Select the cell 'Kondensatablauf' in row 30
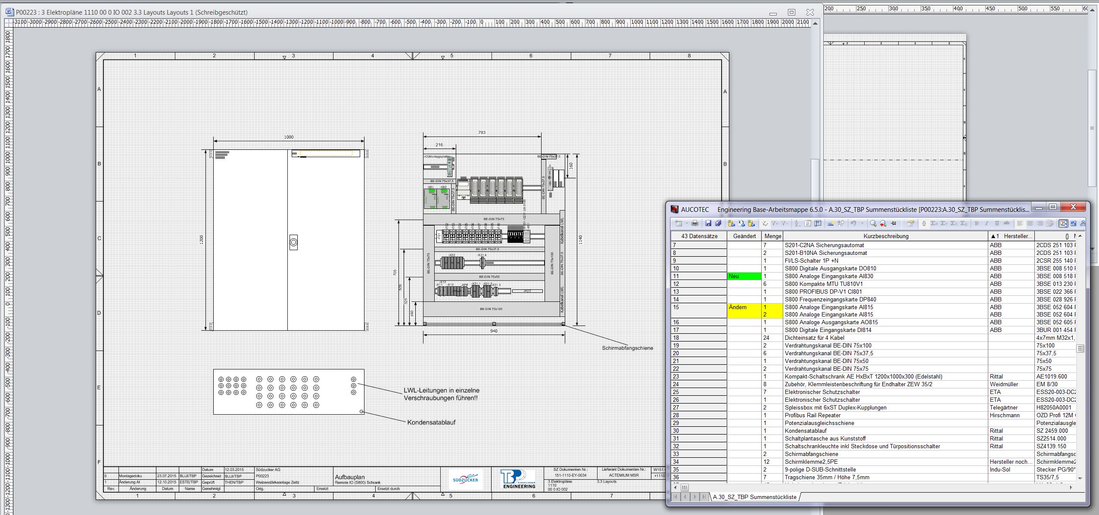Screen dimensions: 1099x515 [x=885, y=431]
